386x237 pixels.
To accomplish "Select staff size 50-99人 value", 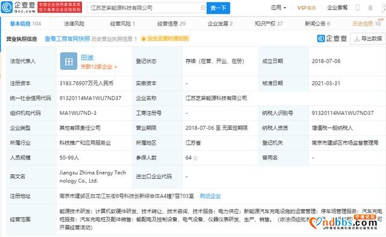I will pyautogui.click(x=69, y=158).
